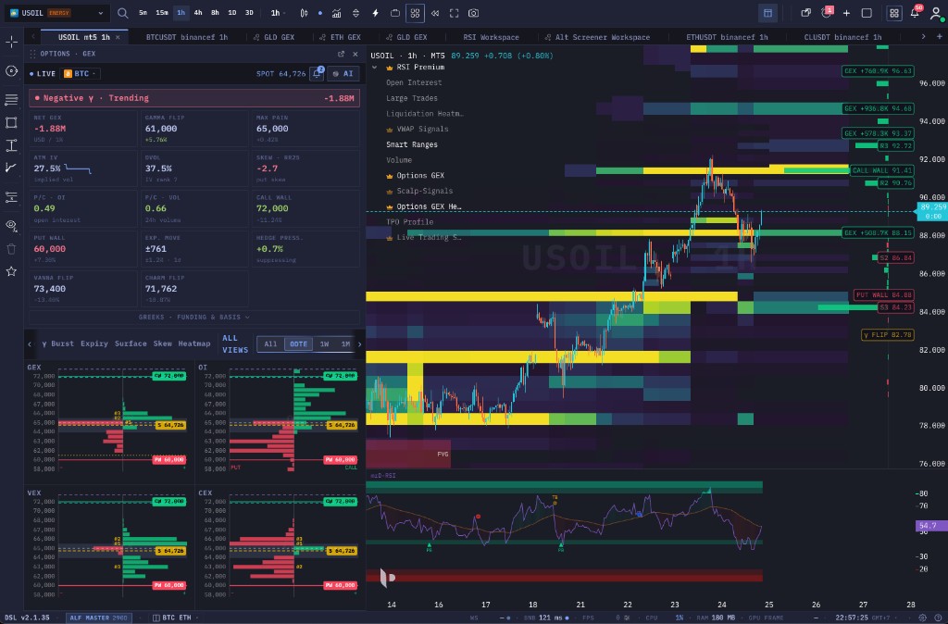Click the panel layout icon in top-right toolbar
Screen dimensions: 948x624
[767, 13]
